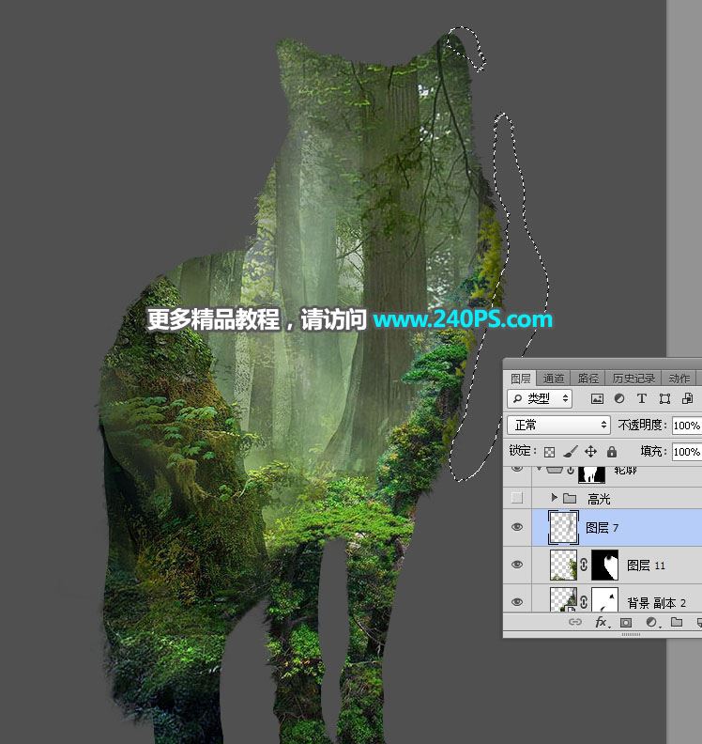This screenshot has width=702, height=744.
Task: Click the lock all padlock icon
Action: [612, 452]
